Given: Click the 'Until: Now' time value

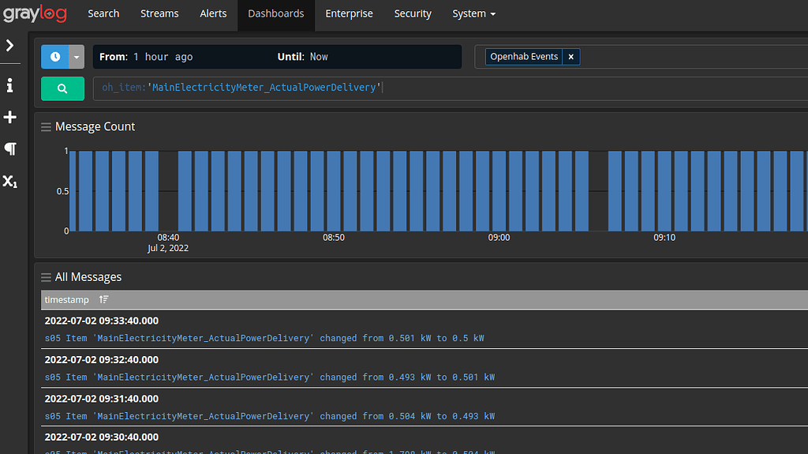Looking at the screenshot, I should pos(319,57).
